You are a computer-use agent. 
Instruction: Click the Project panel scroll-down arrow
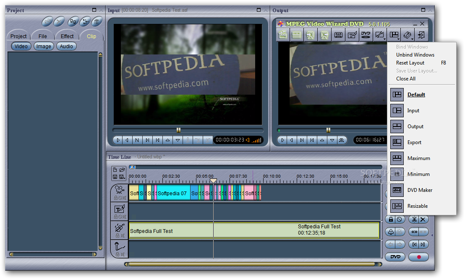[101, 248]
